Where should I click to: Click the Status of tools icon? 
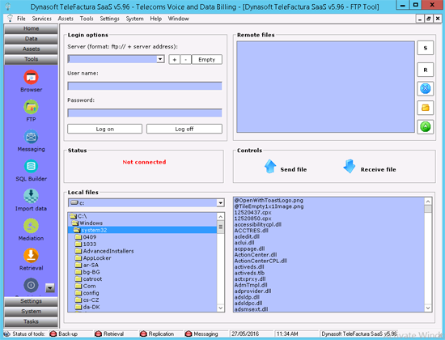[x=7, y=334]
